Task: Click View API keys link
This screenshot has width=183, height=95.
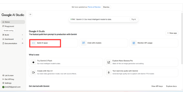Action: (x=157, y=86)
